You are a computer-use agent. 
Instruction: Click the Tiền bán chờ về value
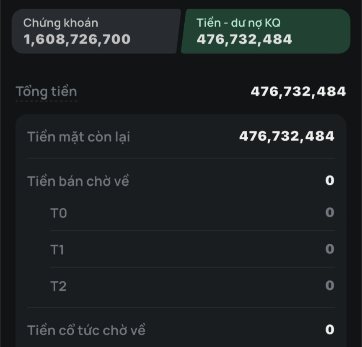coord(330,181)
